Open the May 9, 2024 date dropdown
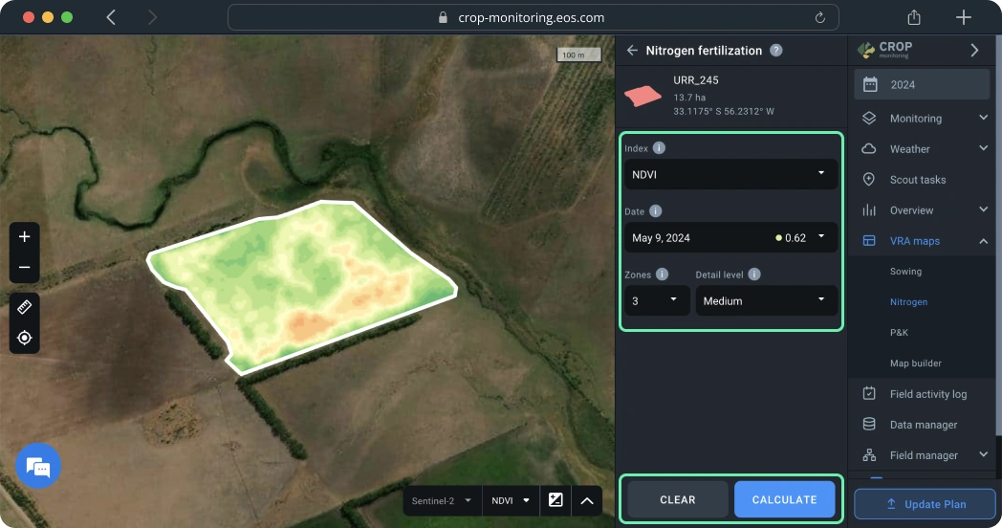This screenshot has width=1002, height=528. tap(730, 237)
